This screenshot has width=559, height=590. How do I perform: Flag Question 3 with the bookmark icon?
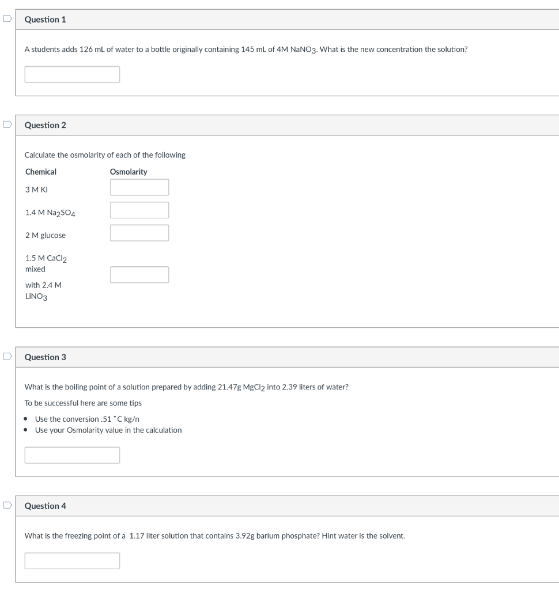pyautogui.click(x=7, y=356)
